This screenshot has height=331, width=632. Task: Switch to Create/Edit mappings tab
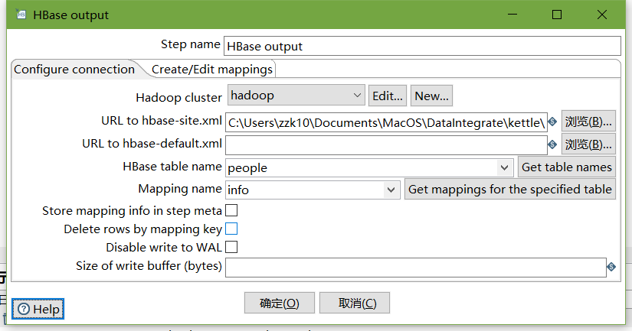click(211, 69)
